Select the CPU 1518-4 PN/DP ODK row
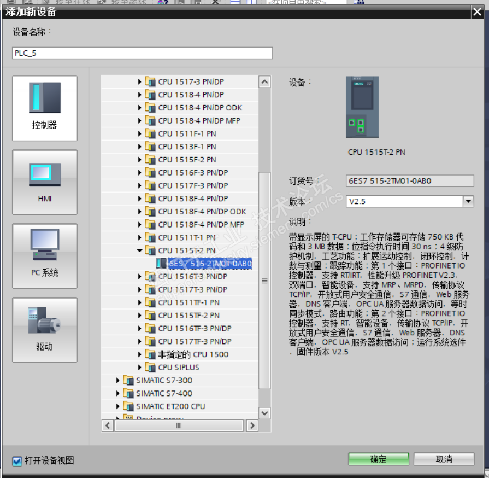Viewport: 489px width, 478px height. [x=180, y=108]
